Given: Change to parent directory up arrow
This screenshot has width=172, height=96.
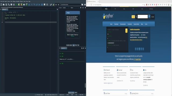Looking at the screenshot, I should tap(85, 5).
